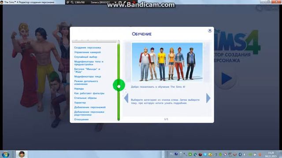Image resolution: width=282 pixels, height=158 pixels.
Task: Click the Bluetooth tray icon
Action: coord(240,154)
